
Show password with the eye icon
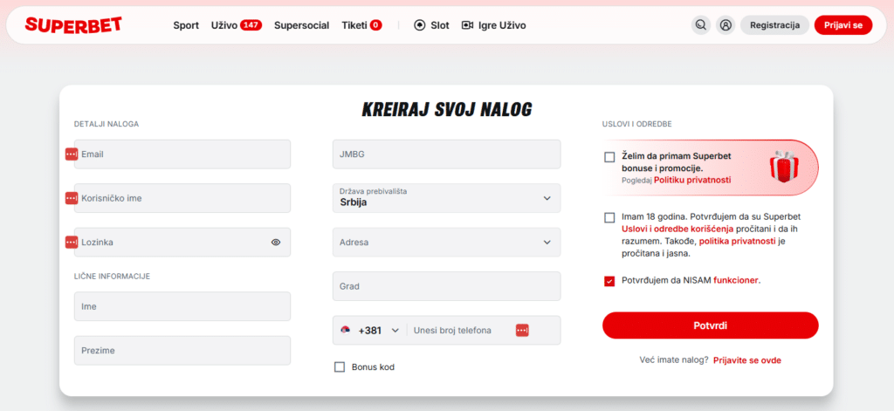[x=276, y=243]
